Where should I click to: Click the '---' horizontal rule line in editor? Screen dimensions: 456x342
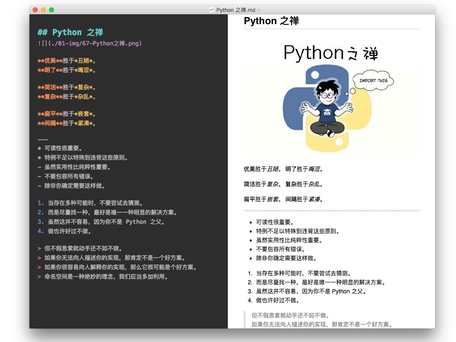tap(43, 140)
